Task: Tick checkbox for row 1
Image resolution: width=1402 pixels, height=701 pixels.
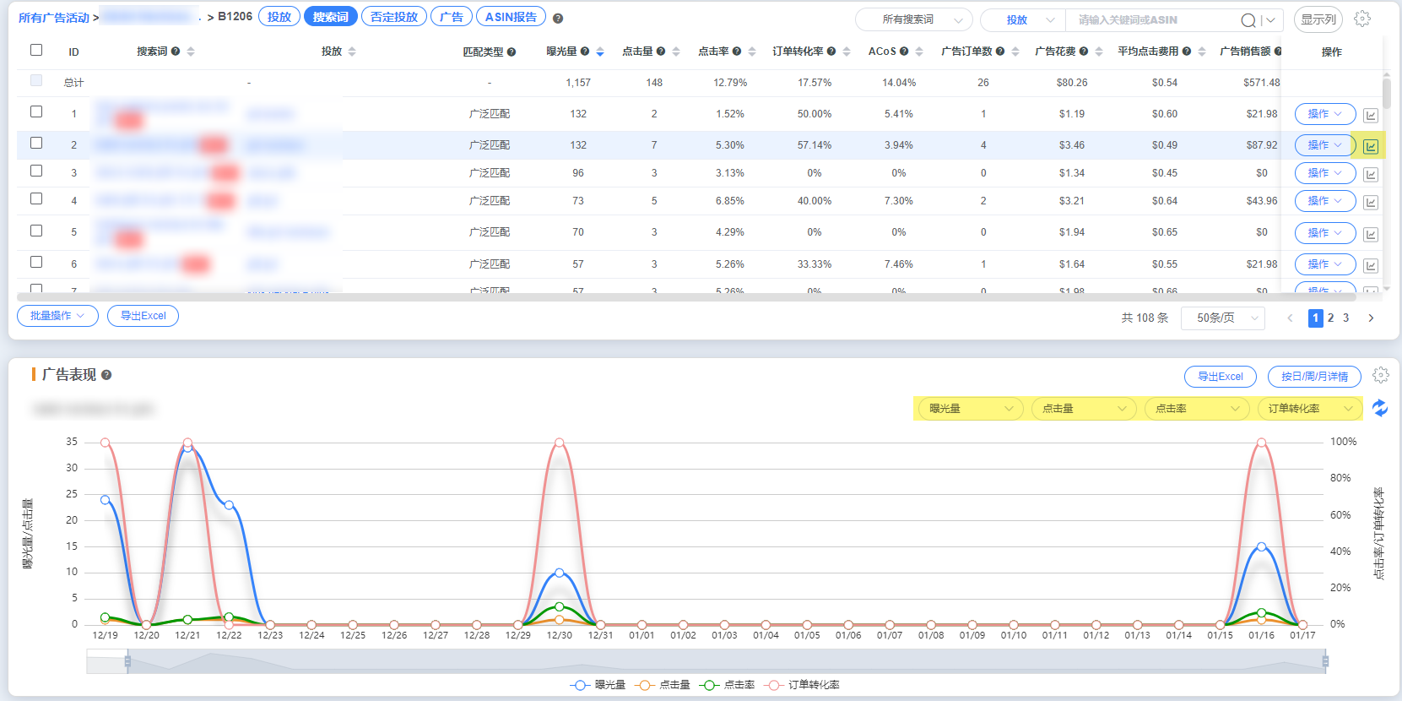Action: pyautogui.click(x=36, y=111)
